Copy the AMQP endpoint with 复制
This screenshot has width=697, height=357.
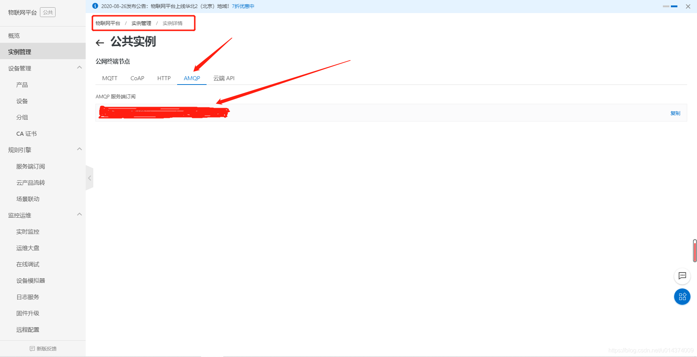coord(675,113)
